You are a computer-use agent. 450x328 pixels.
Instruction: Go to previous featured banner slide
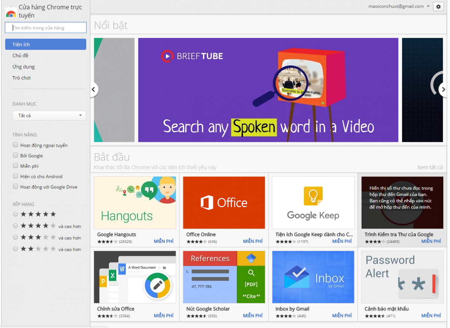[x=94, y=89]
